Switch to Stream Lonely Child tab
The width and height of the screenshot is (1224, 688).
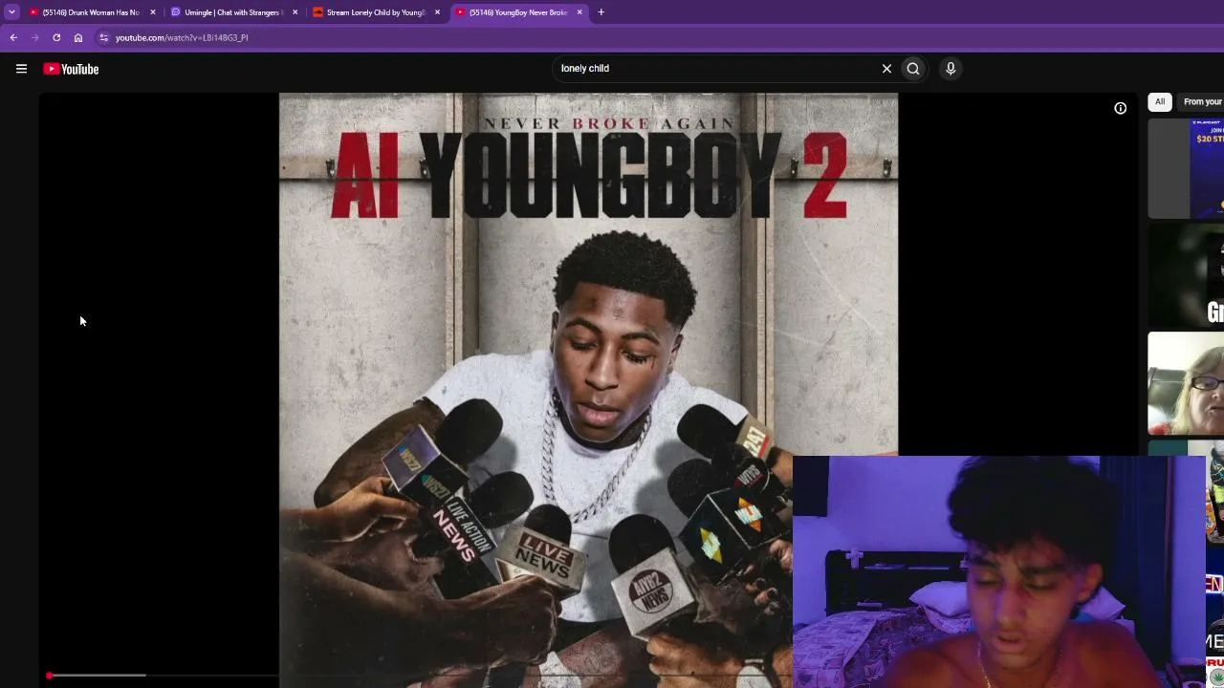click(376, 12)
